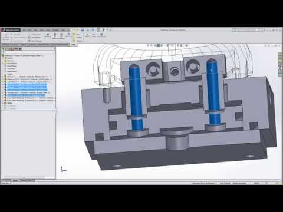Open the Insert menu
This screenshot has width=283, height=212.
[42, 30]
